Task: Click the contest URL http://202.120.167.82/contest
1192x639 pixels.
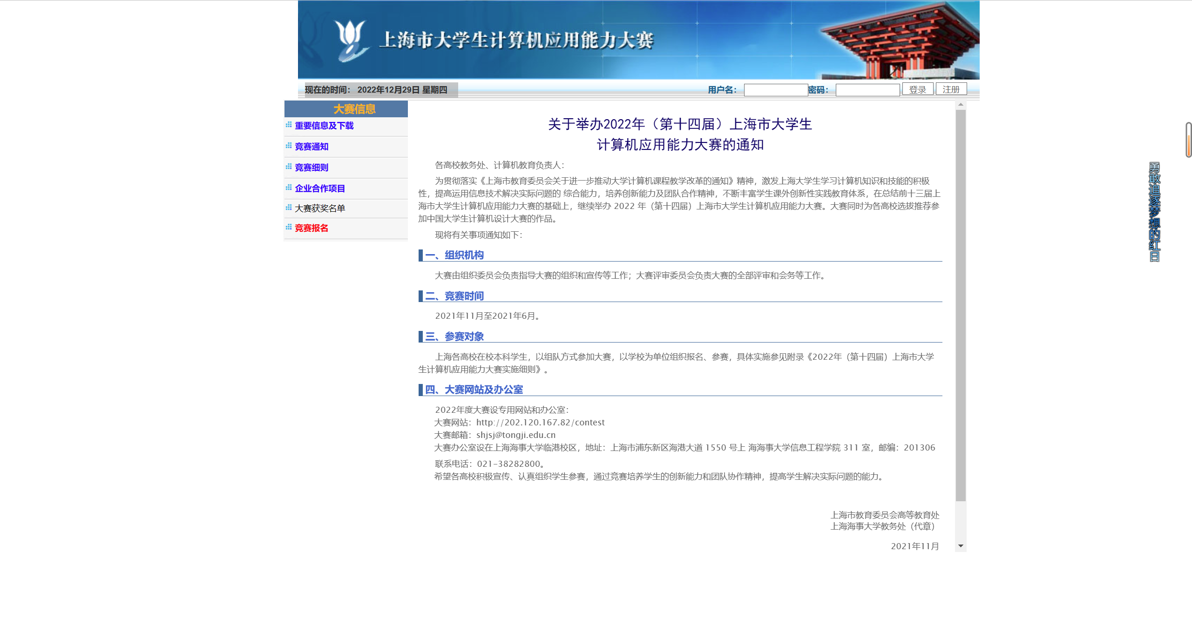Action: point(541,422)
